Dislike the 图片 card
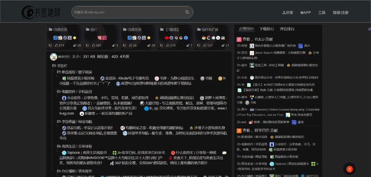The image size is (371, 177). click(88, 45)
